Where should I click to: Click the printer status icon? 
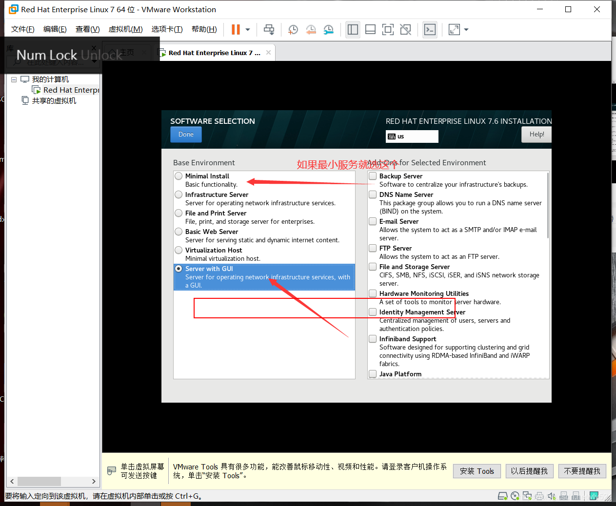(539, 496)
